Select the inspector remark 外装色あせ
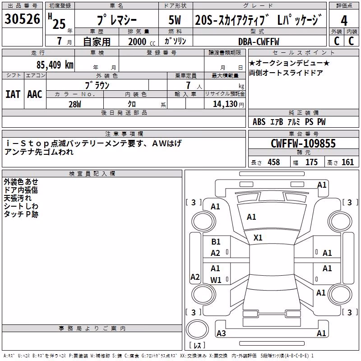The image size is (361, 361). tap(21, 182)
